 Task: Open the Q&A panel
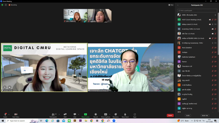[65, 115]
